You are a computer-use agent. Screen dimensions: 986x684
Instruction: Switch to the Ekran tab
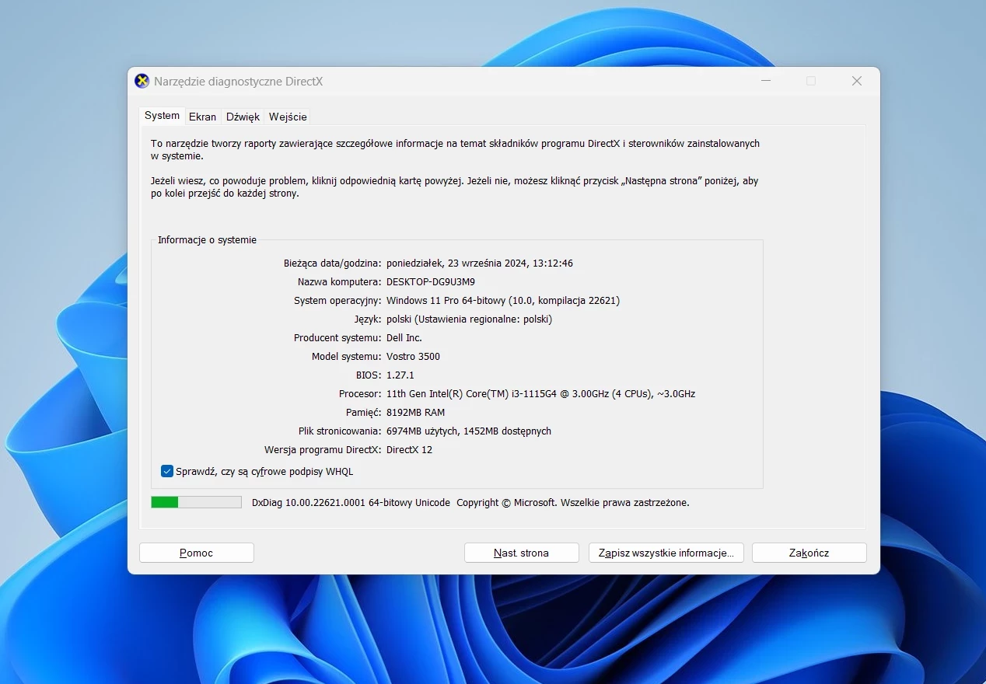202,117
